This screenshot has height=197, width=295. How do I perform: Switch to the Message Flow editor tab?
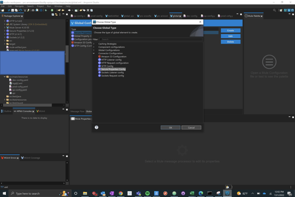[x=77, y=111]
